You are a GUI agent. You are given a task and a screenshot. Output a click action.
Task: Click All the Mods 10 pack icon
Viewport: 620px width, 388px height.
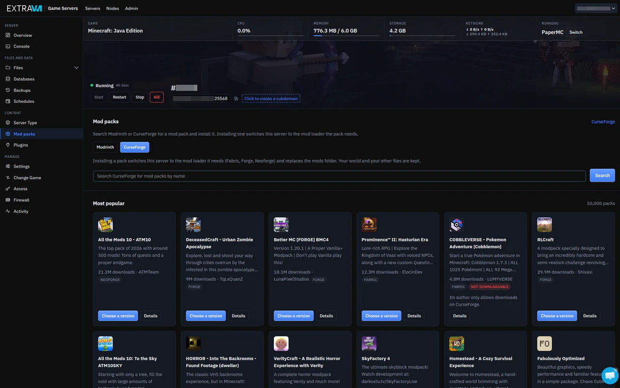click(x=105, y=225)
